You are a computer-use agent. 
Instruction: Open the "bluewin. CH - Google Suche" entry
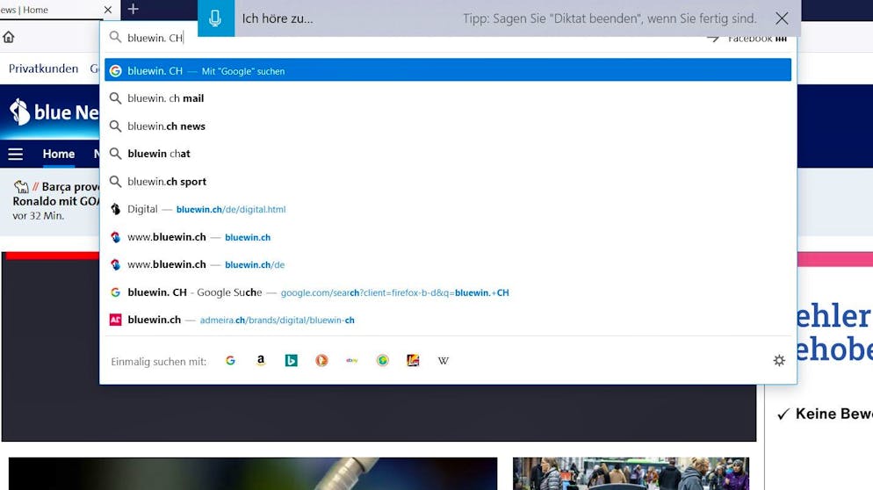coord(448,292)
